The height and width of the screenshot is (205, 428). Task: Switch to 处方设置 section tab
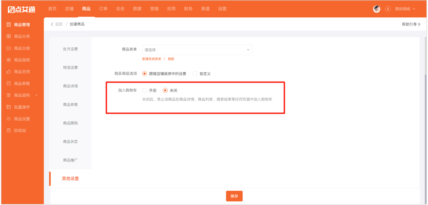tap(71, 49)
